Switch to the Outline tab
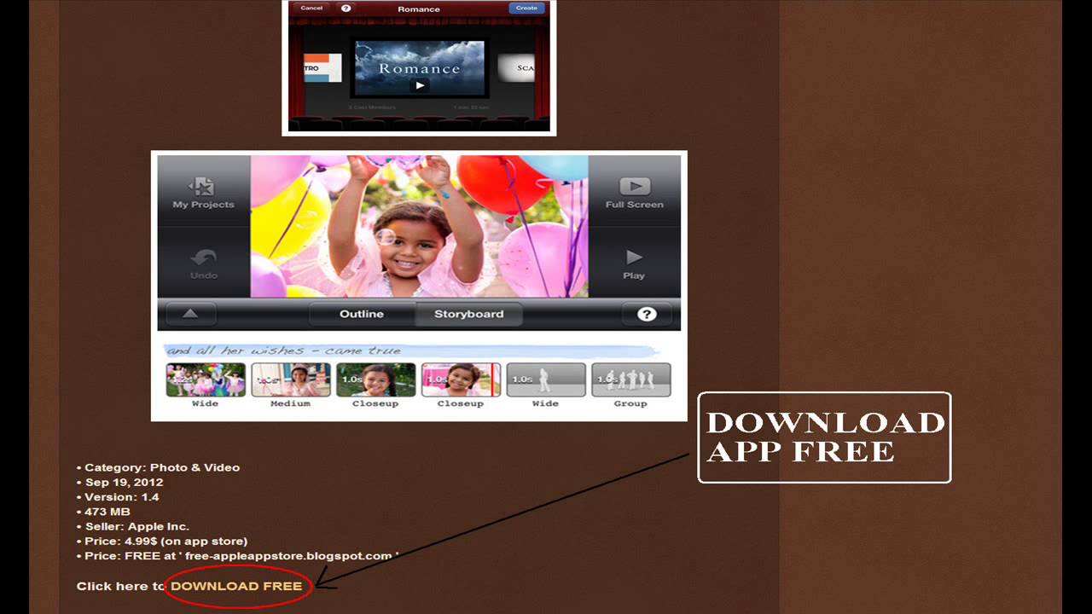Viewport: 1092px width, 614px height. point(362,314)
